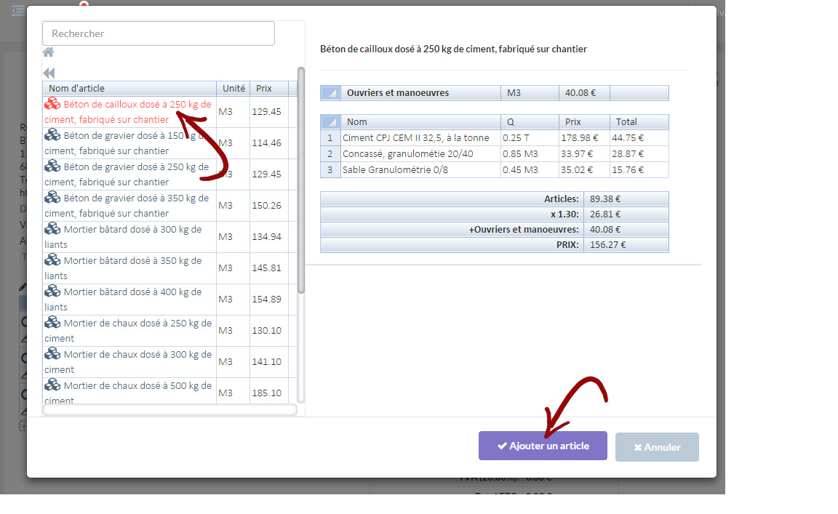The width and height of the screenshot is (838, 514).
Task: Click cubes icon of Mortier bâtard 300 kg
Action: click(x=52, y=229)
